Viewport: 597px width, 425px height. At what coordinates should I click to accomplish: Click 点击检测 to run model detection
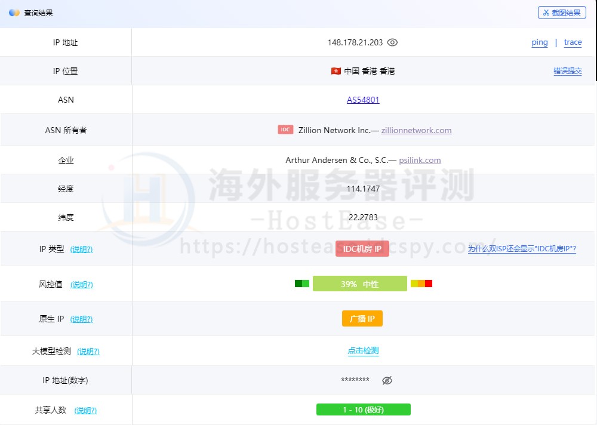coord(363,351)
